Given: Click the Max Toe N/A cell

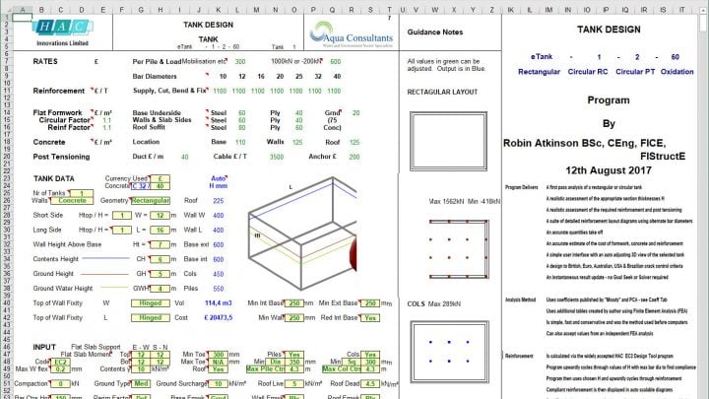Looking at the screenshot, I should click(218, 362).
